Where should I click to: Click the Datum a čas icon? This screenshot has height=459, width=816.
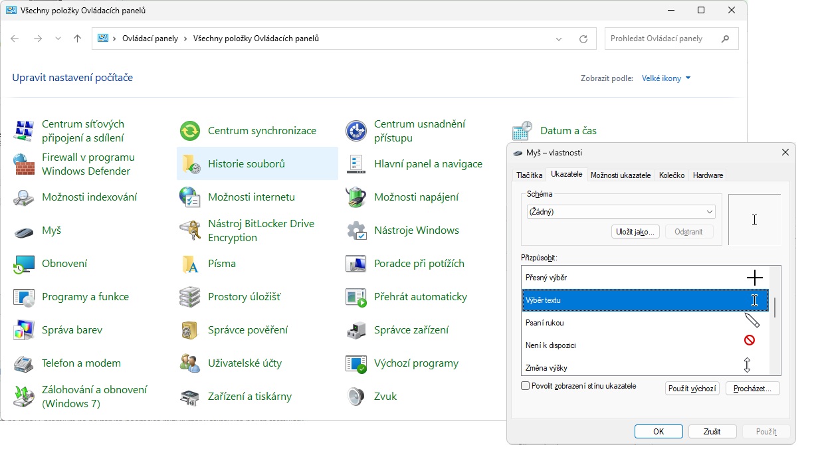(x=522, y=131)
